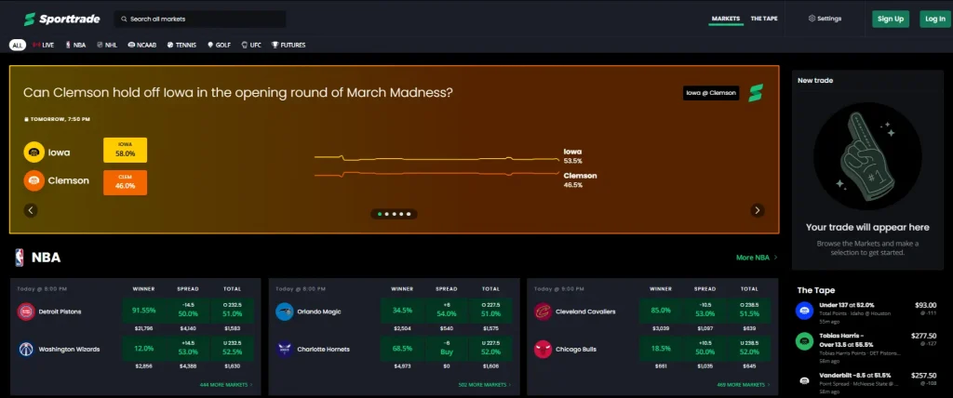This screenshot has height=398, width=953.
Task: Click the Iowa team logo in banner
Action: click(34, 153)
